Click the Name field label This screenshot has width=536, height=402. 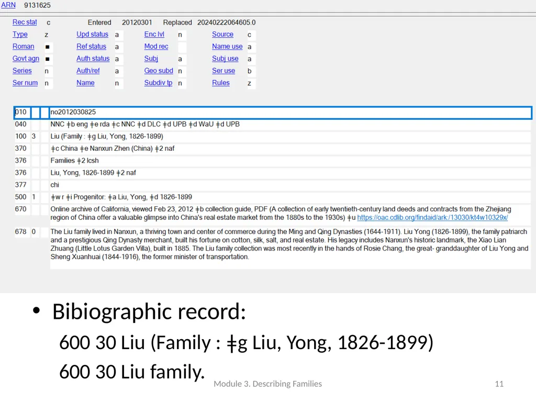tap(85, 83)
